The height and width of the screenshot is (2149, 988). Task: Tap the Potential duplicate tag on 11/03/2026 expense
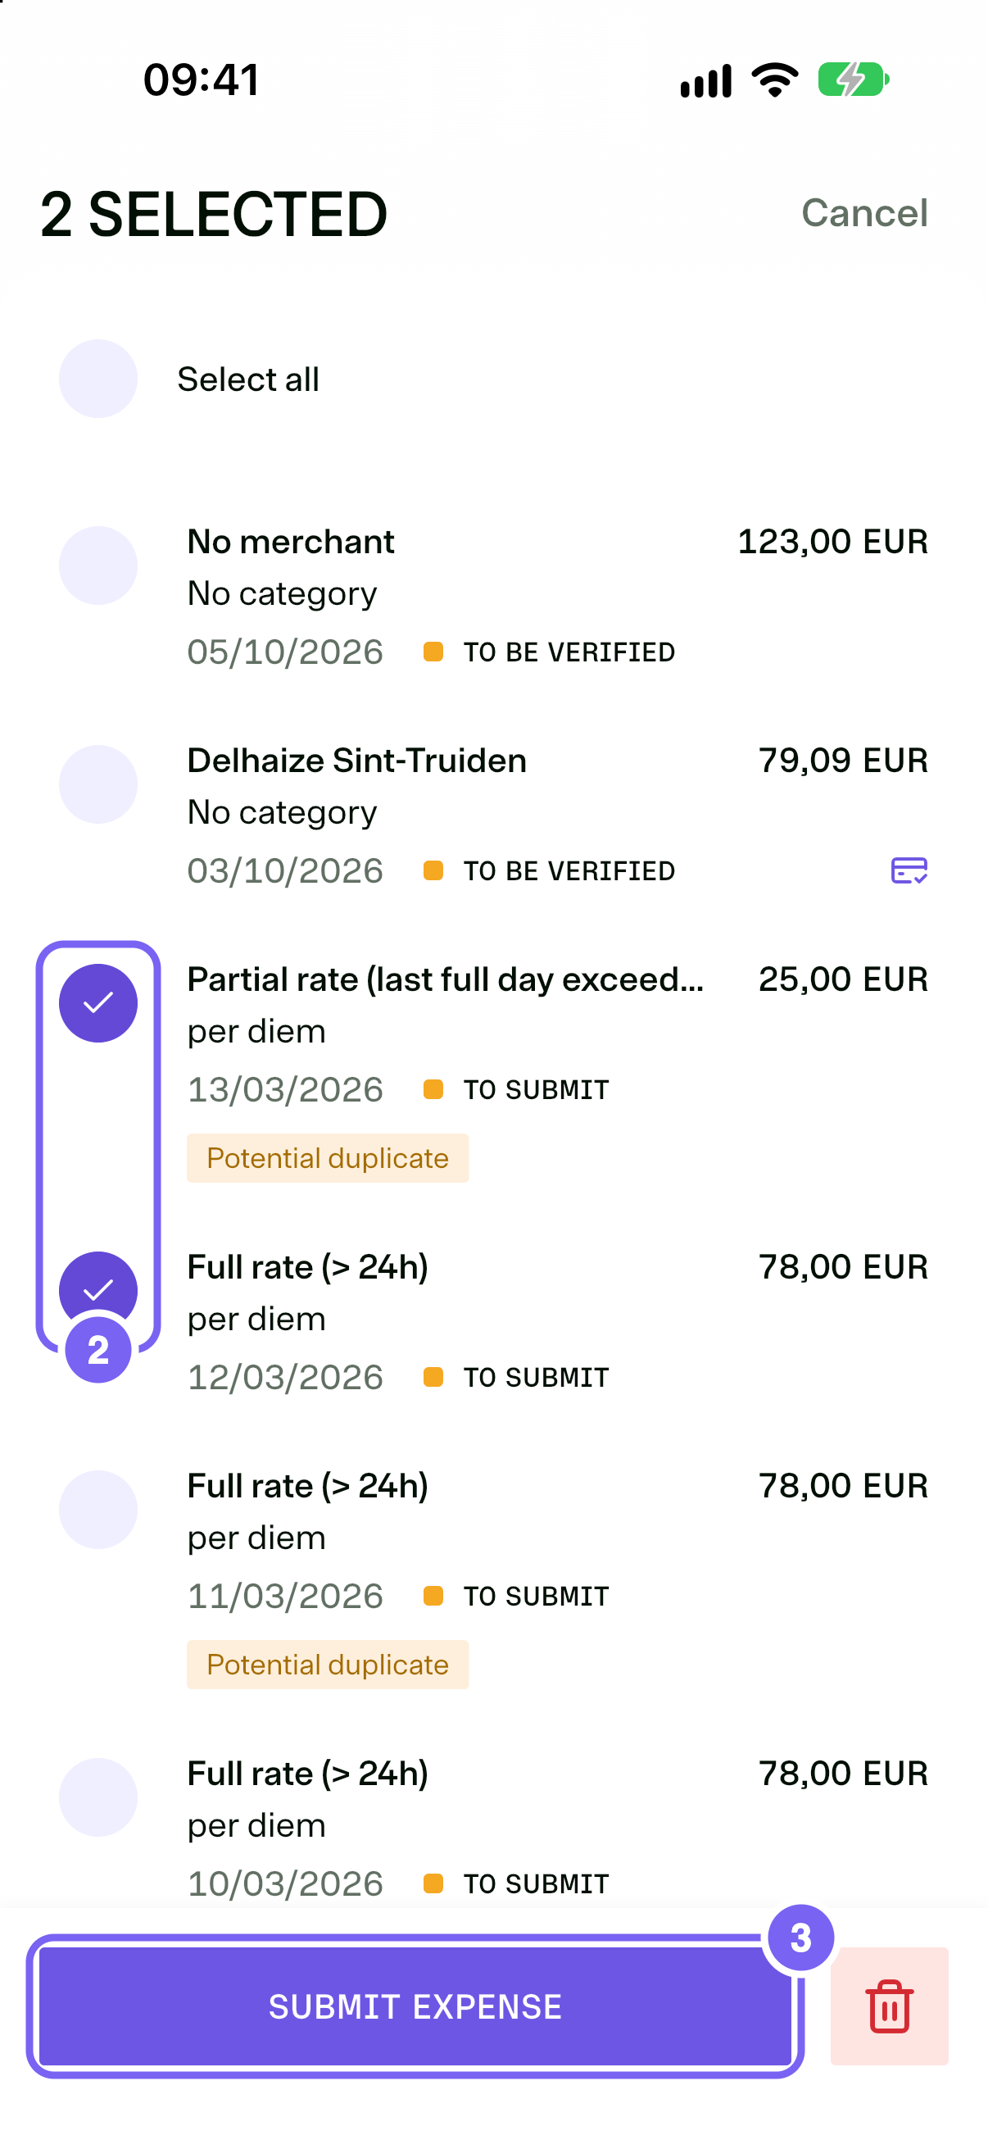coord(328,1664)
